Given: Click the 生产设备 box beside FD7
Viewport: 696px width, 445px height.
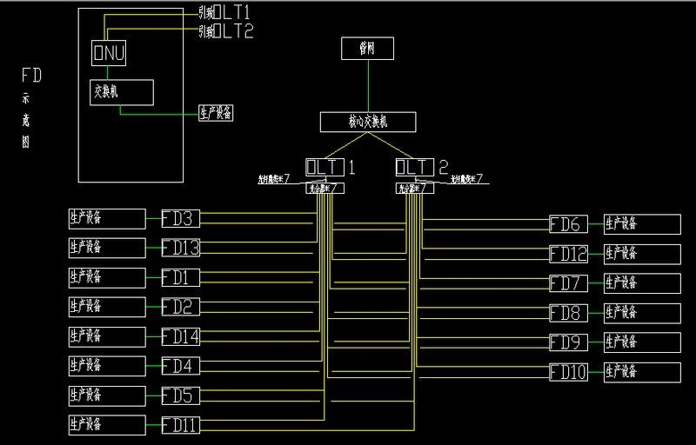Looking at the screenshot, I should click(x=642, y=283).
